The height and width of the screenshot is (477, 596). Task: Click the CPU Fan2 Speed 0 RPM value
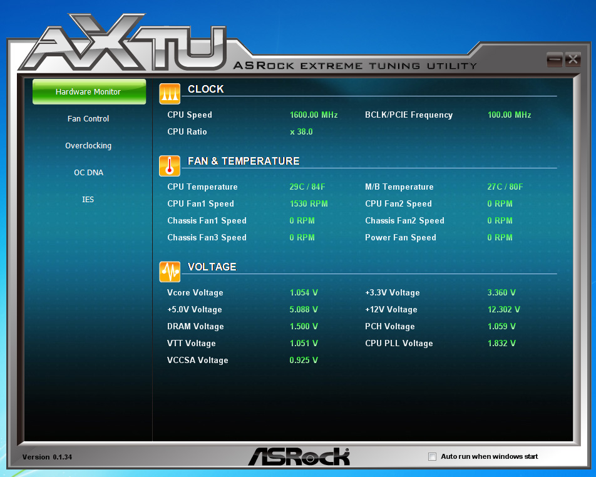tap(500, 203)
